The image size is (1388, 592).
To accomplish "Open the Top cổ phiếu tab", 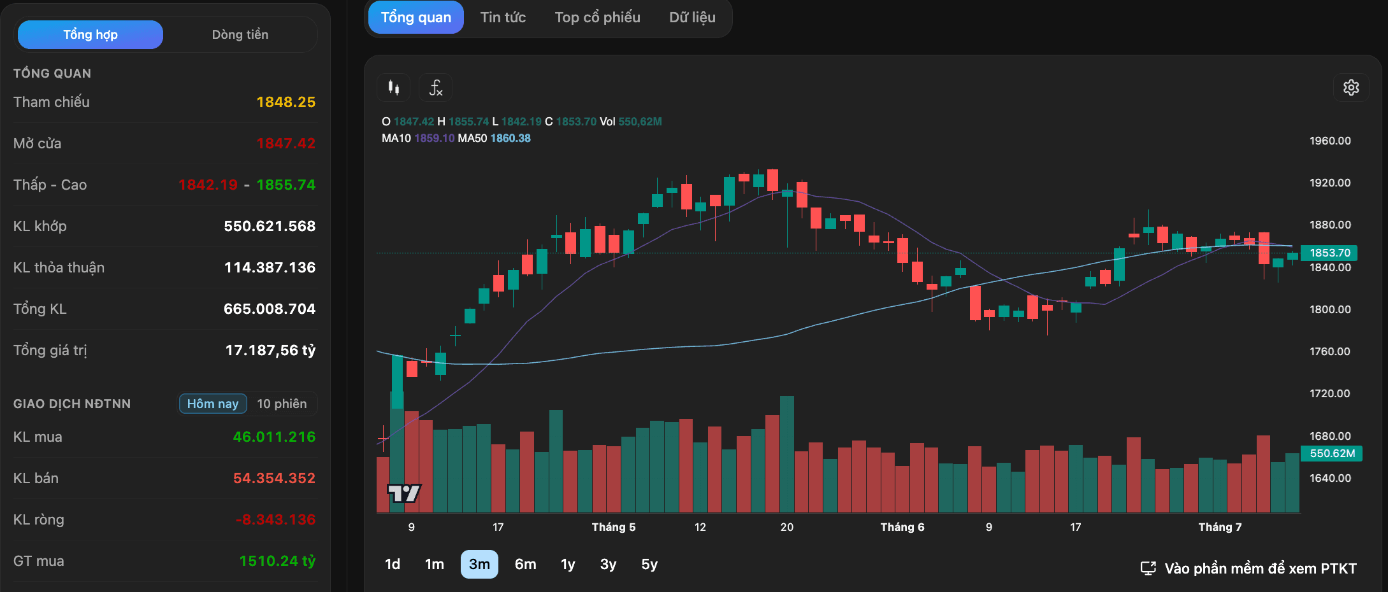I will (597, 17).
